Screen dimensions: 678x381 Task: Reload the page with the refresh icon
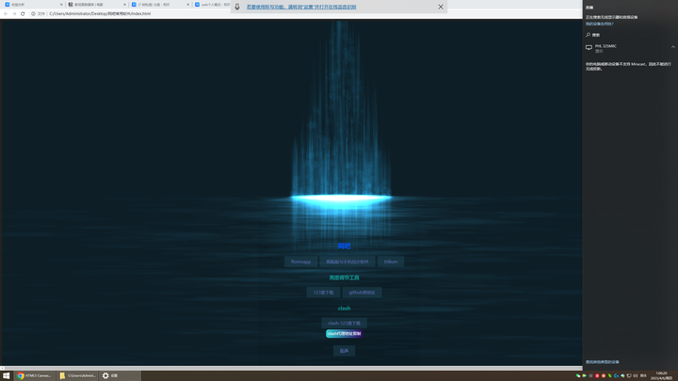click(23, 14)
